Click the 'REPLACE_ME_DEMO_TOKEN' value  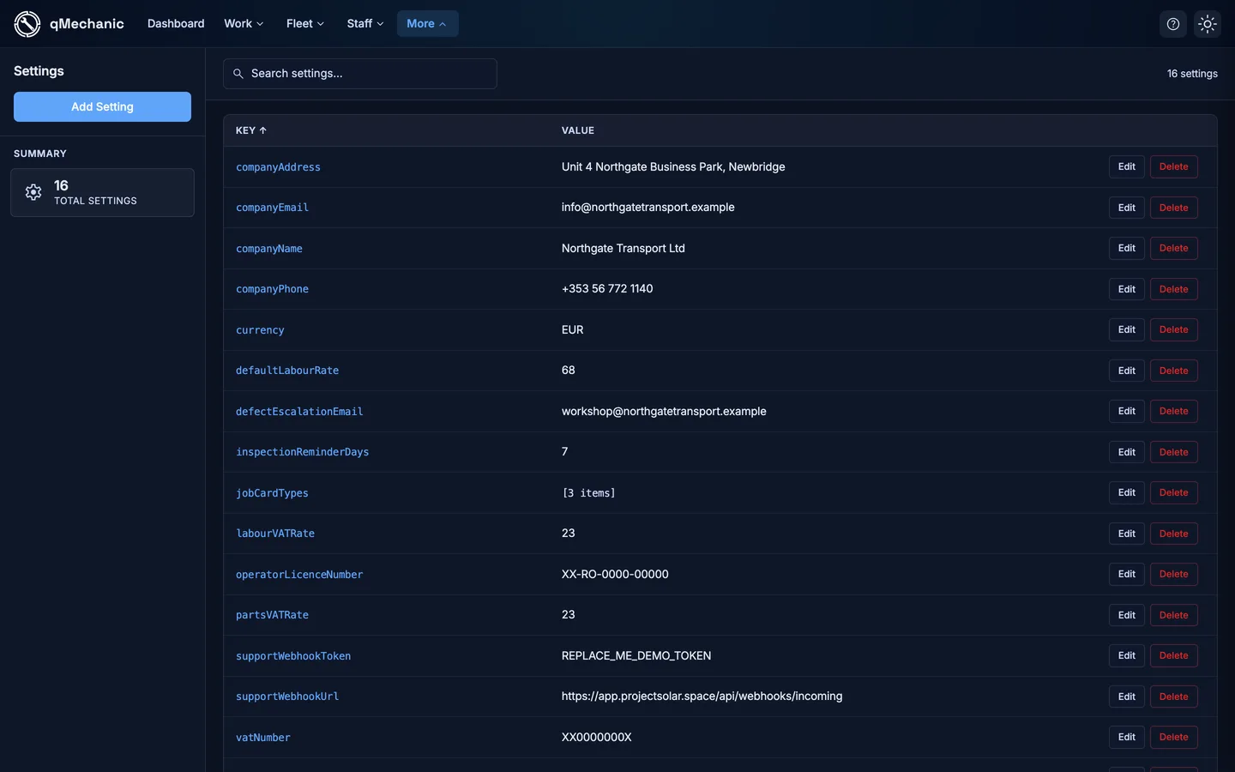[x=636, y=656]
